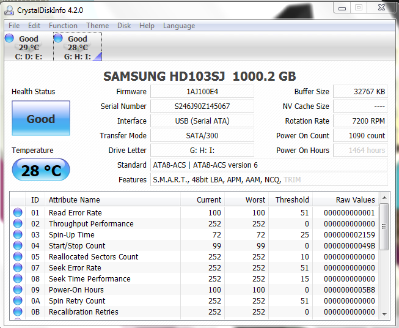399x328 pixels.
Task: Click the Rotation Rate value 7200 RPM
Action: coord(361,121)
